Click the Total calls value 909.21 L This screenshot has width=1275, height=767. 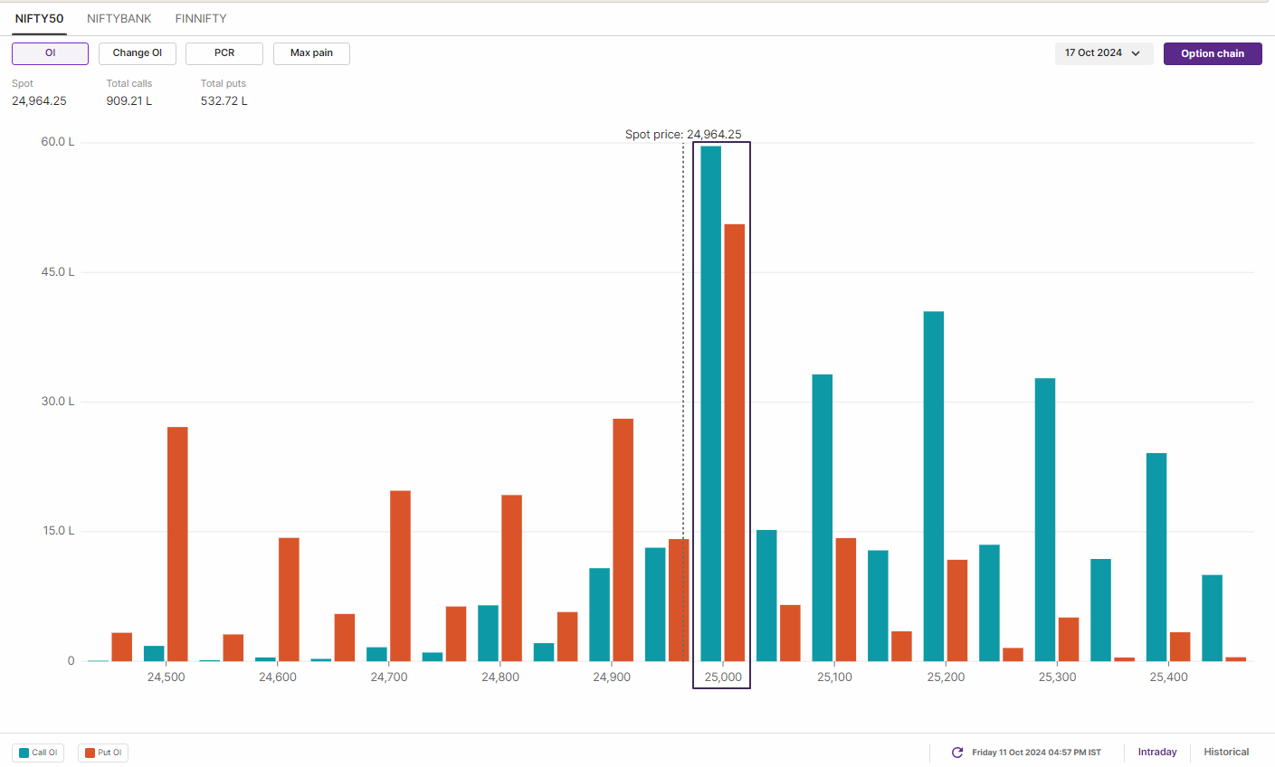(x=129, y=100)
